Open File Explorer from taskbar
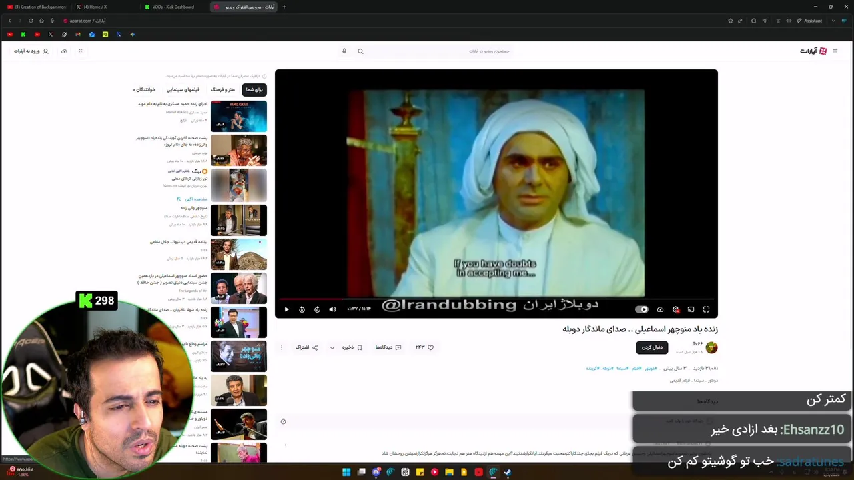Screen dimensions: 854x480 tap(449, 472)
